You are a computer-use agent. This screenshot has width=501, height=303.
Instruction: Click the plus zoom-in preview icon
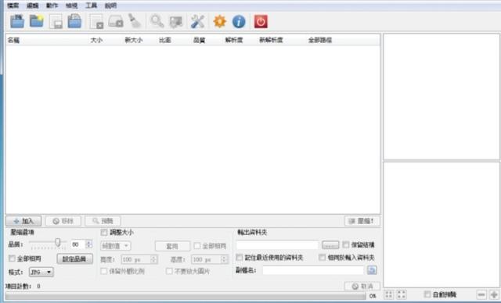[494, 294]
